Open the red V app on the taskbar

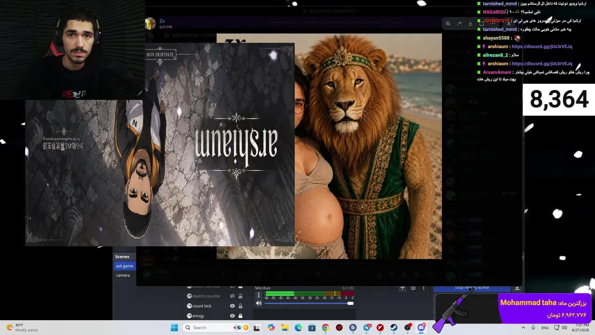(380, 328)
